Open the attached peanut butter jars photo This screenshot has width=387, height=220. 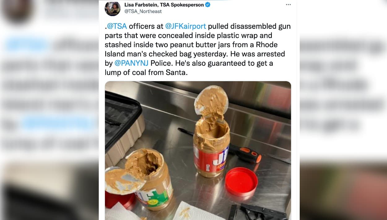click(198, 151)
